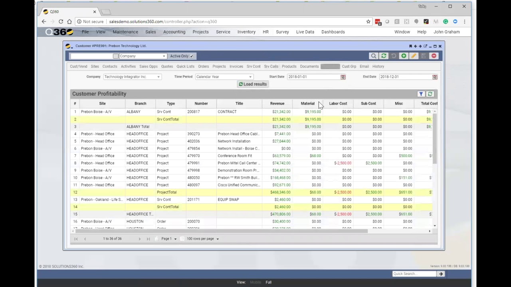The width and height of the screenshot is (511, 287).
Task: Run the Quick Search arrow button
Action: tap(441, 274)
